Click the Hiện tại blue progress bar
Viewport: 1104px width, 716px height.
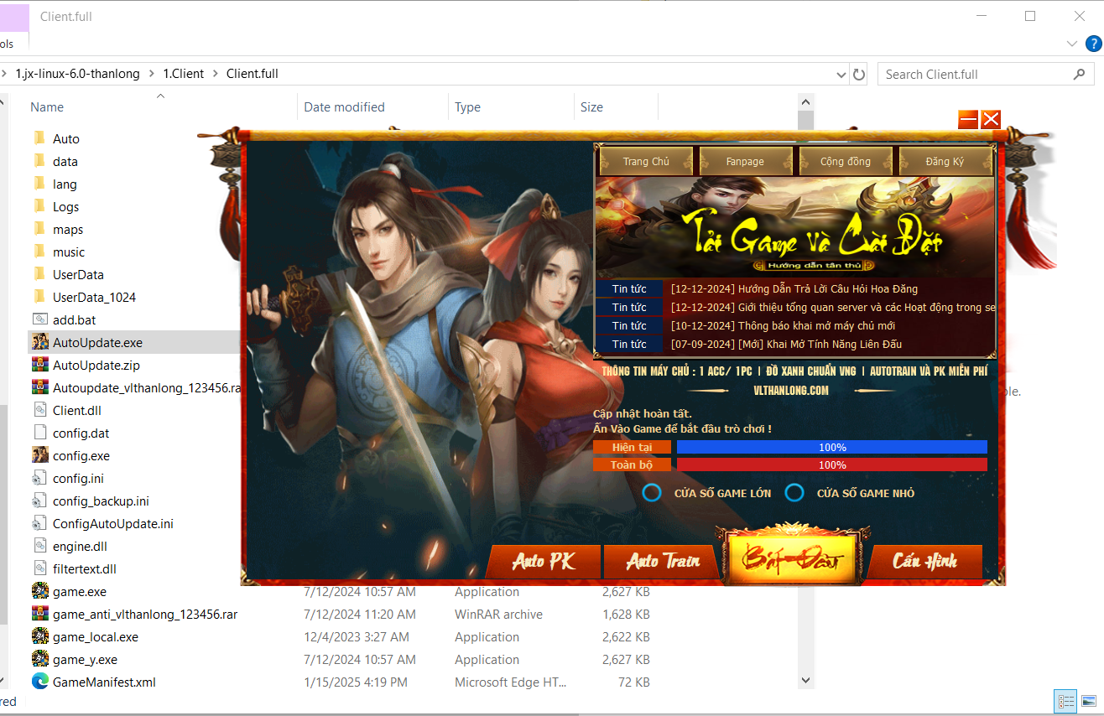coord(832,448)
